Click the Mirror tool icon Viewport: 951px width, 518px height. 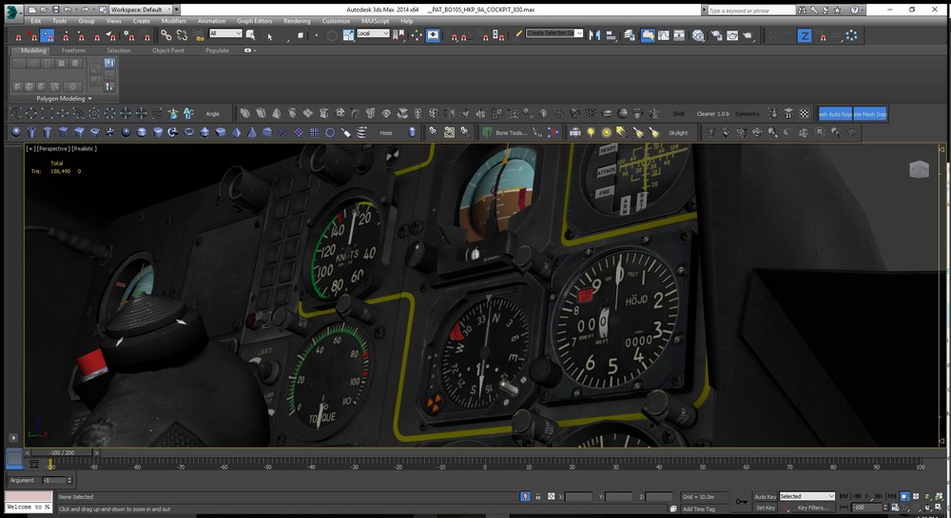(594, 35)
